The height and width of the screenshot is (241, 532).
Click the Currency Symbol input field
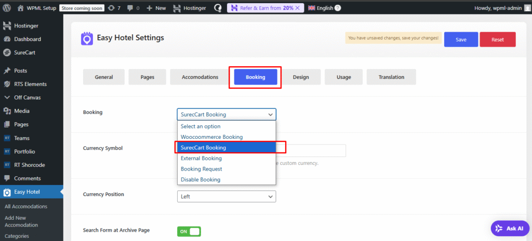pyautogui.click(x=261, y=151)
